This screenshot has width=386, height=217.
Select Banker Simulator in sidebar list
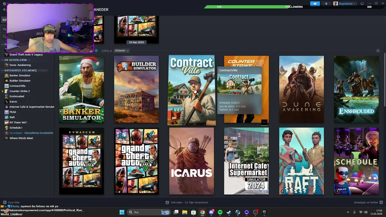pyautogui.click(x=20, y=75)
